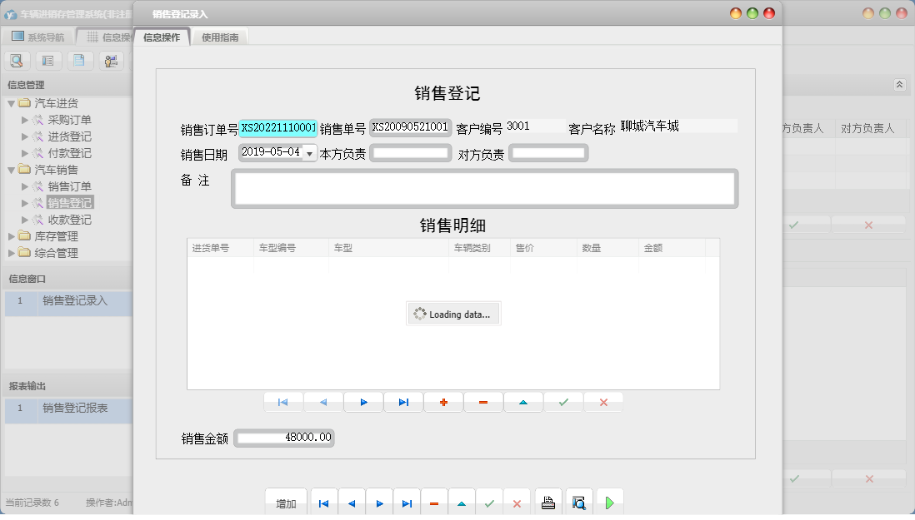Click the green checkmark to confirm detail entry
Image resolution: width=915 pixels, height=520 pixels.
pyautogui.click(x=563, y=402)
